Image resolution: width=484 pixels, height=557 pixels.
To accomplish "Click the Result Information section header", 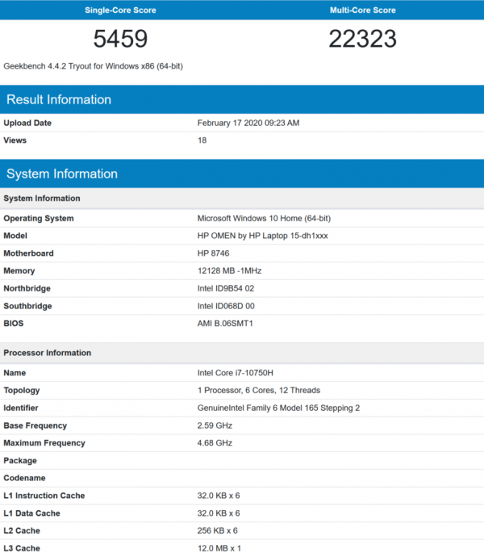I will (x=242, y=99).
